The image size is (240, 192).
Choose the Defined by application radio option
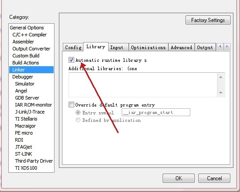tap(78, 120)
